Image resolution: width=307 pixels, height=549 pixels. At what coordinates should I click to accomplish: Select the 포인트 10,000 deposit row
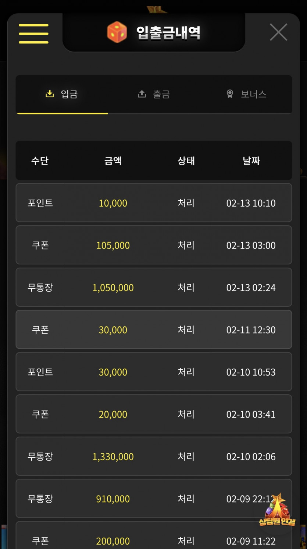[154, 203]
